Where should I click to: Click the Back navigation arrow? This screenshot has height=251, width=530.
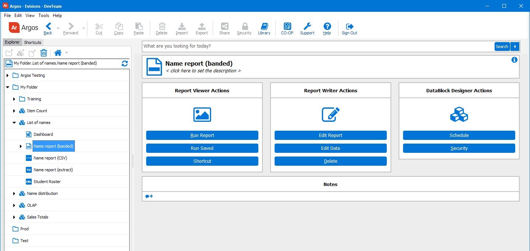48,26
